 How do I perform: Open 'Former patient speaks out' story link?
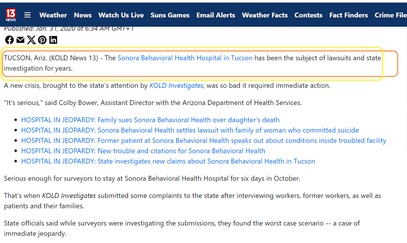pyautogui.click(x=203, y=140)
